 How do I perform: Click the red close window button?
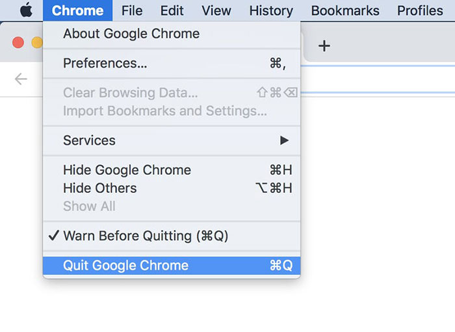pyautogui.click(x=18, y=43)
